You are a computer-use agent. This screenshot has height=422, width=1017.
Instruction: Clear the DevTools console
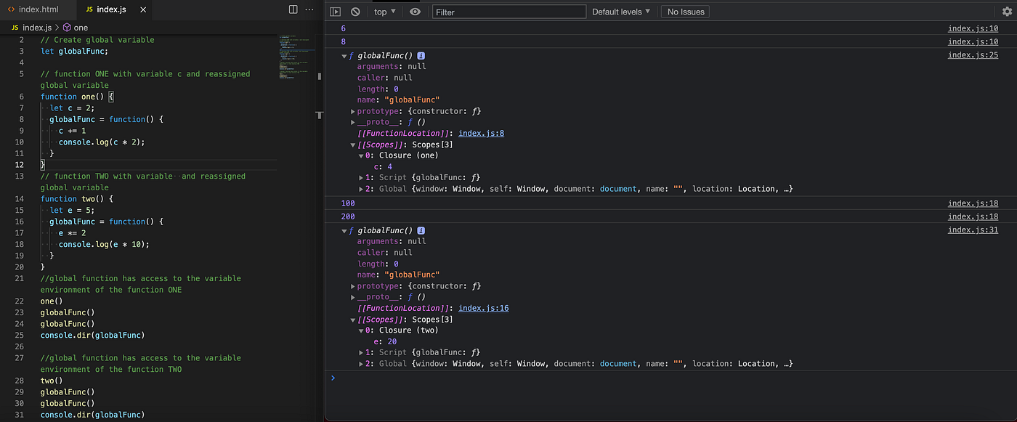(x=355, y=11)
